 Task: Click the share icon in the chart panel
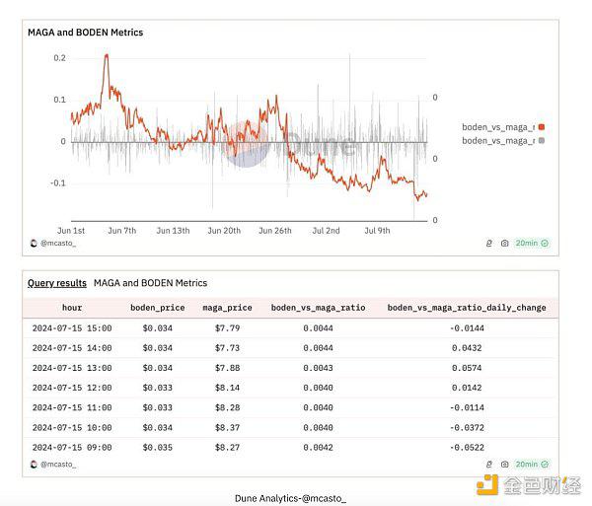pyautogui.click(x=489, y=244)
